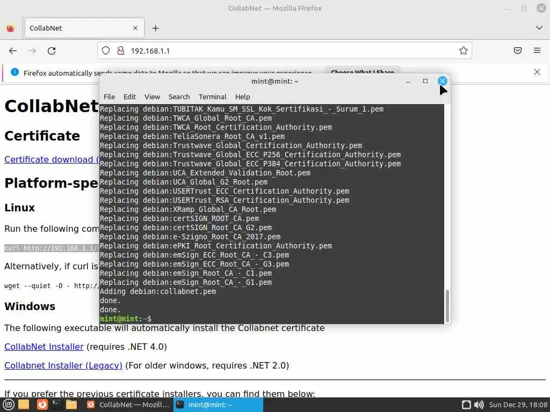Open the Terminal menu

click(x=213, y=97)
